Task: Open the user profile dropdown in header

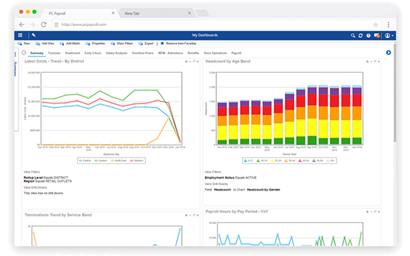Action: 389,36
